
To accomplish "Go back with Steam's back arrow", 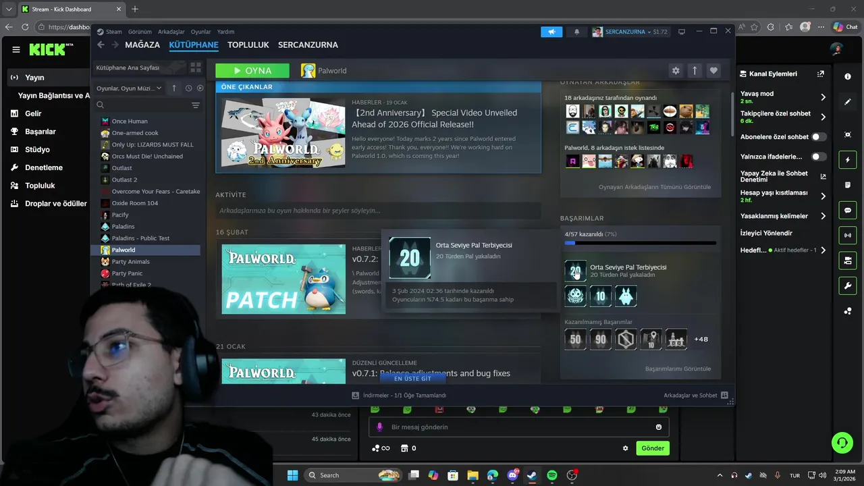I will tap(101, 45).
